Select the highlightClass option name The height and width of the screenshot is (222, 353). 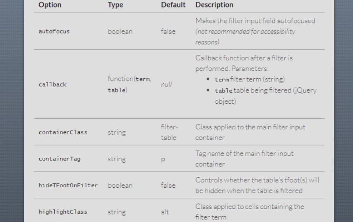coord(63,212)
